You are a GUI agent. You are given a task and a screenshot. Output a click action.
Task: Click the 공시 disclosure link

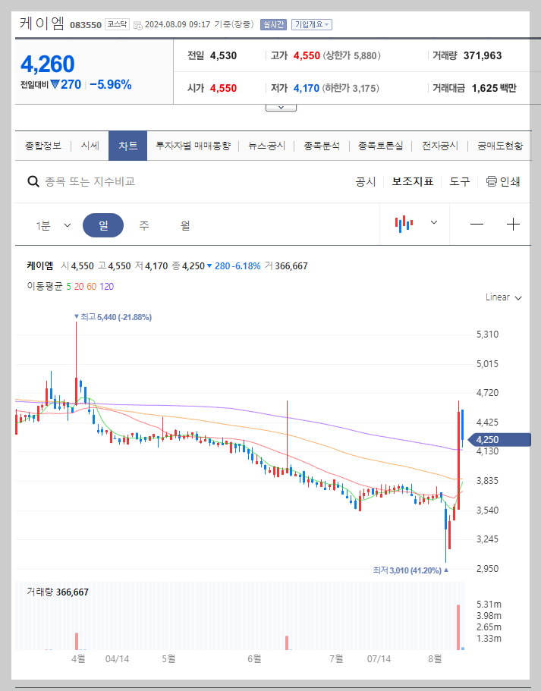365,181
